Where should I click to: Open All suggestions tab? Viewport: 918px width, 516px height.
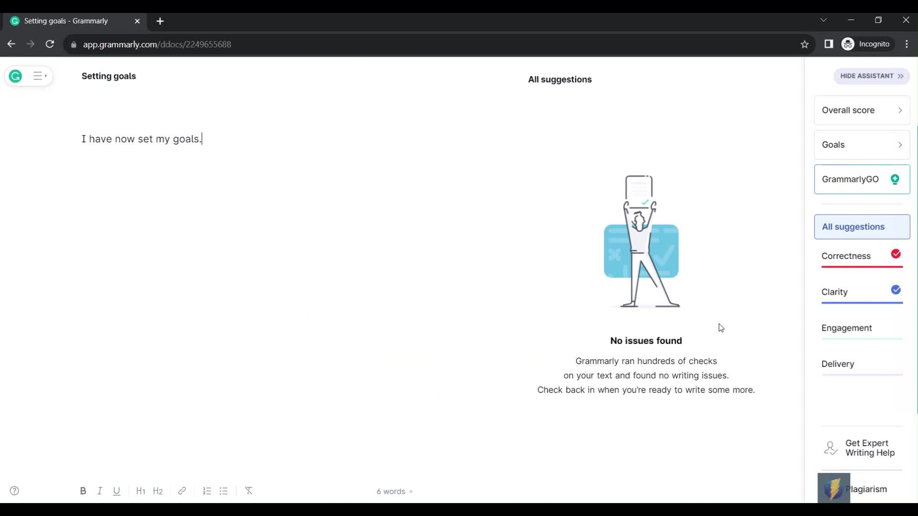tap(861, 227)
